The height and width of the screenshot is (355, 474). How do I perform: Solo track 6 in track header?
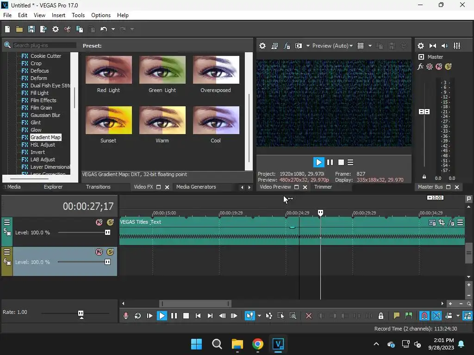pos(110,252)
